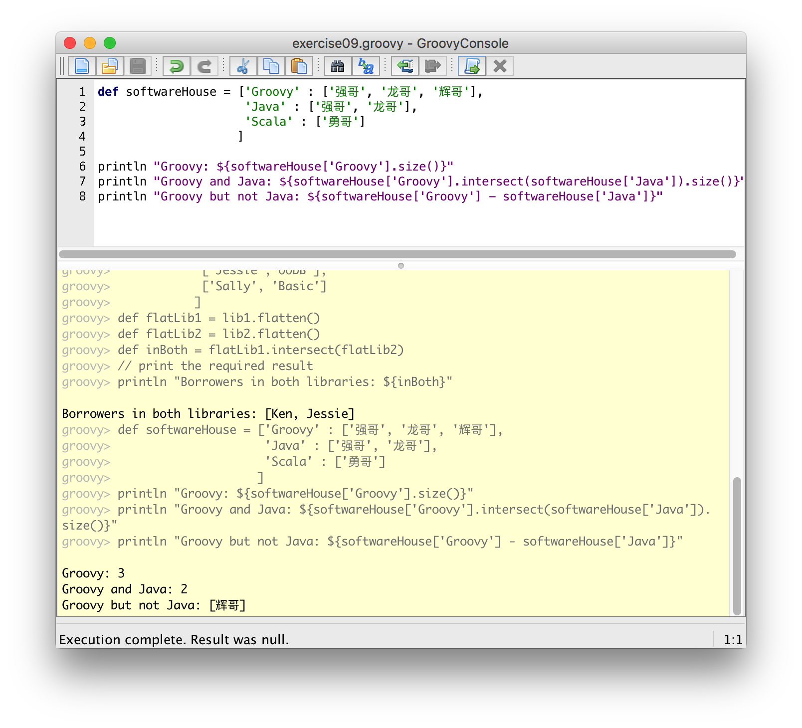This screenshot has height=728, width=802.
Task: Paste using the clipboard icon
Action: click(299, 66)
